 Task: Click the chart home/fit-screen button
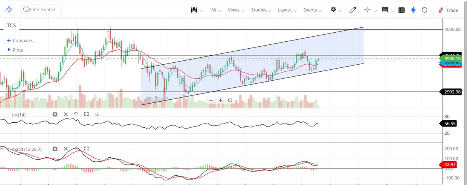point(230,100)
